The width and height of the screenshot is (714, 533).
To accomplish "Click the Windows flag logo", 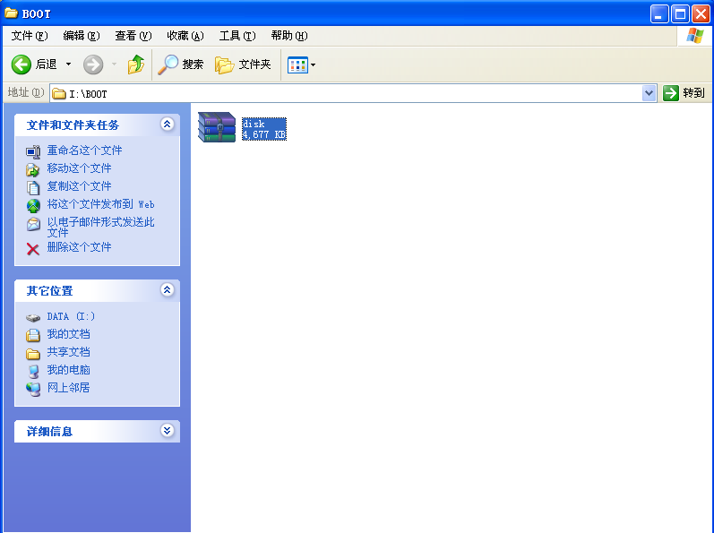I will 695,36.
